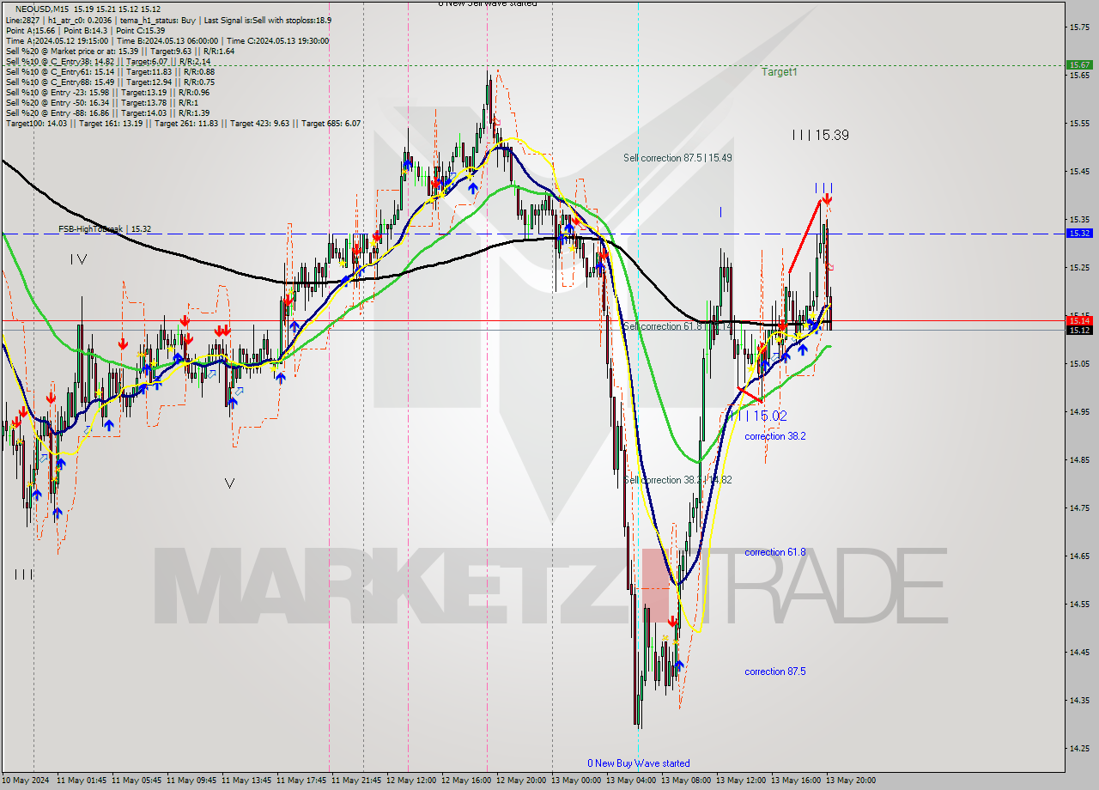Screen dimensions: 1099x790
Task: Select the 'I I 15.02' wave label
Action: coord(758,416)
